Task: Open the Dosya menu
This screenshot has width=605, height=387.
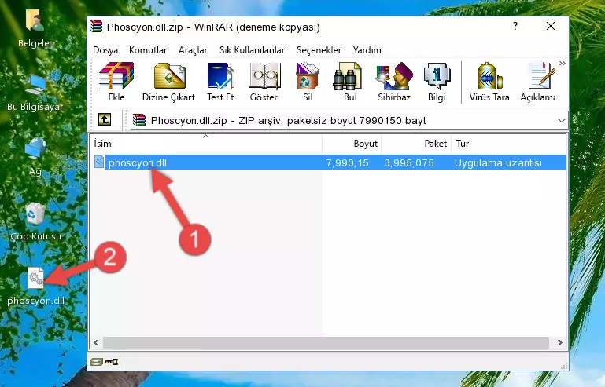Action: 105,50
